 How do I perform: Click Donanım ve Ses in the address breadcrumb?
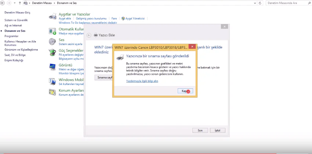(67, 3)
